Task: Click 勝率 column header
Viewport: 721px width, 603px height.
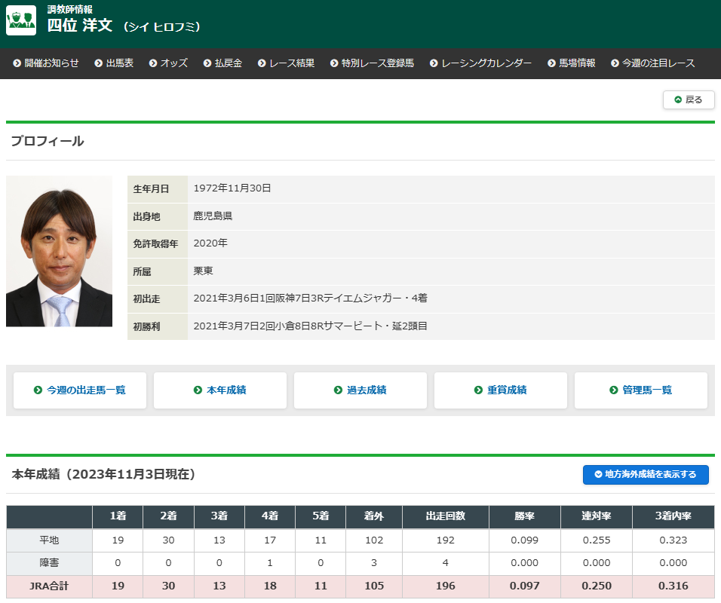Action: point(525,516)
